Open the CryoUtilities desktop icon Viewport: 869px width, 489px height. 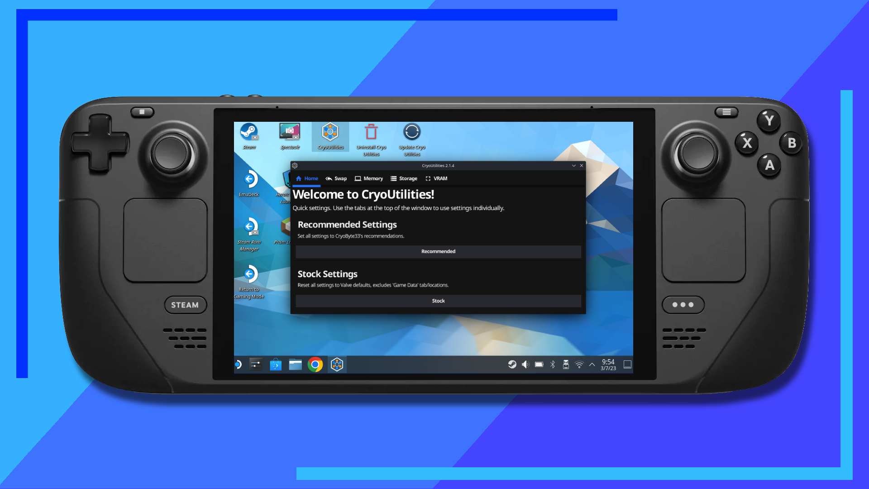point(330,132)
